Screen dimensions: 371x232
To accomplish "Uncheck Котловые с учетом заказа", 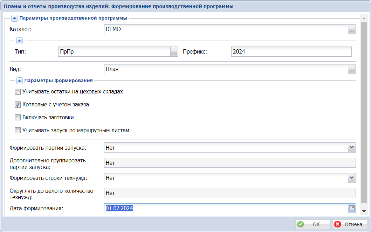I will pos(18,105).
